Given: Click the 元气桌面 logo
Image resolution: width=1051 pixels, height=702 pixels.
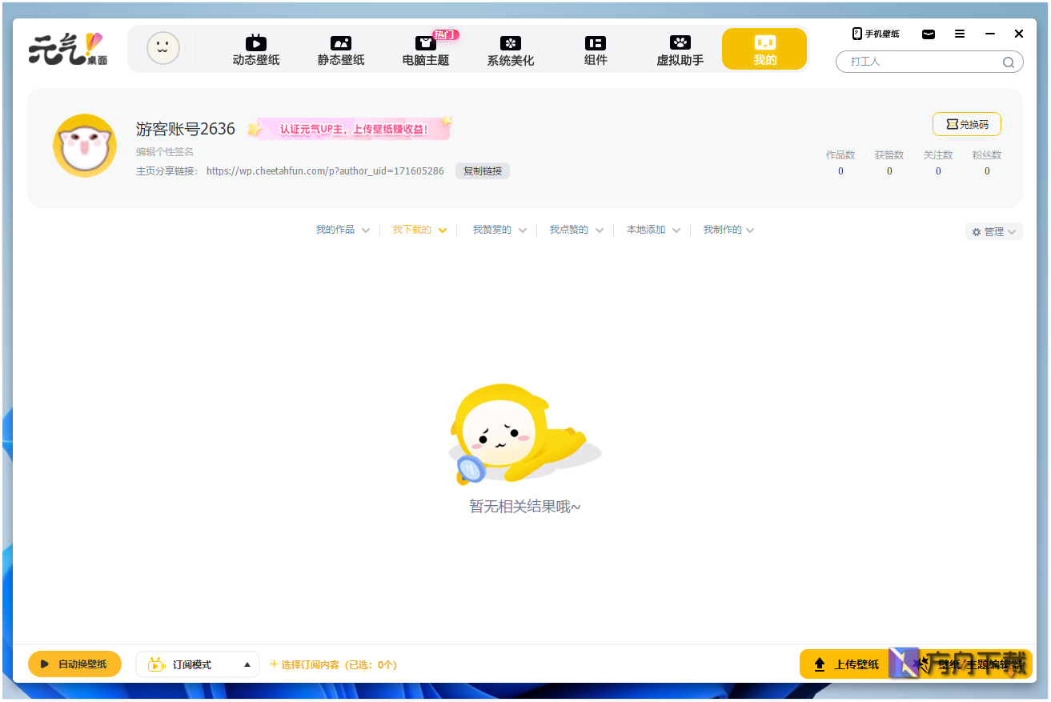Looking at the screenshot, I should (68, 49).
